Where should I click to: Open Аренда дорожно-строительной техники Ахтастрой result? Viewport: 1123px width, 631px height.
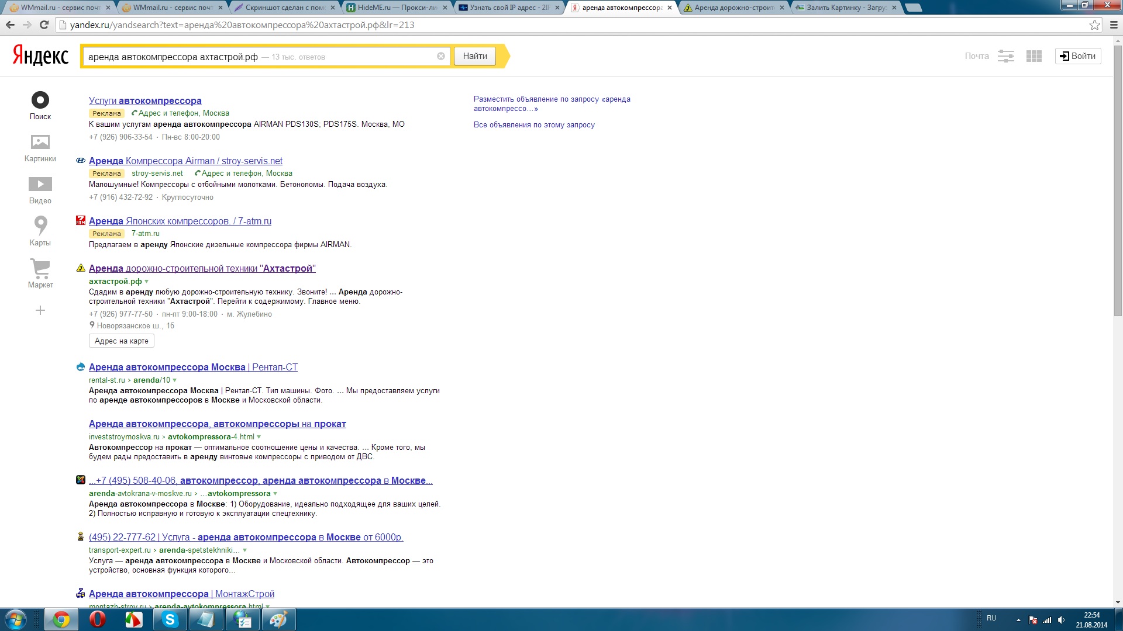[x=202, y=268]
